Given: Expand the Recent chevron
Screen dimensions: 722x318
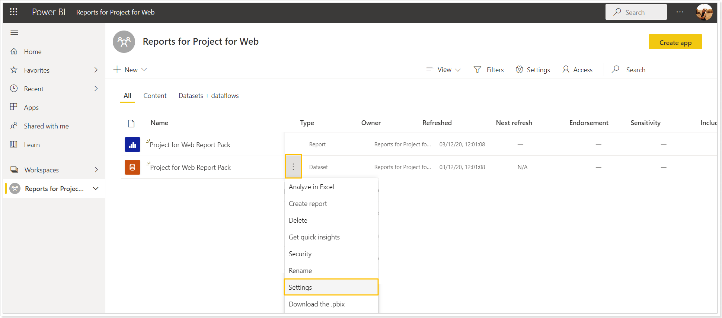Looking at the screenshot, I should coord(96,89).
